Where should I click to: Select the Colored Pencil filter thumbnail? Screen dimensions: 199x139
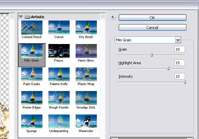click(x=32, y=27)
